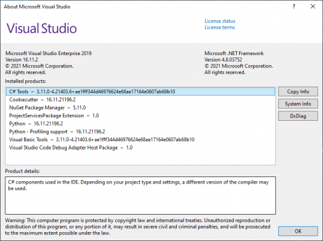Open the License status link
323x241 pixels.
[x=220, y=21]
